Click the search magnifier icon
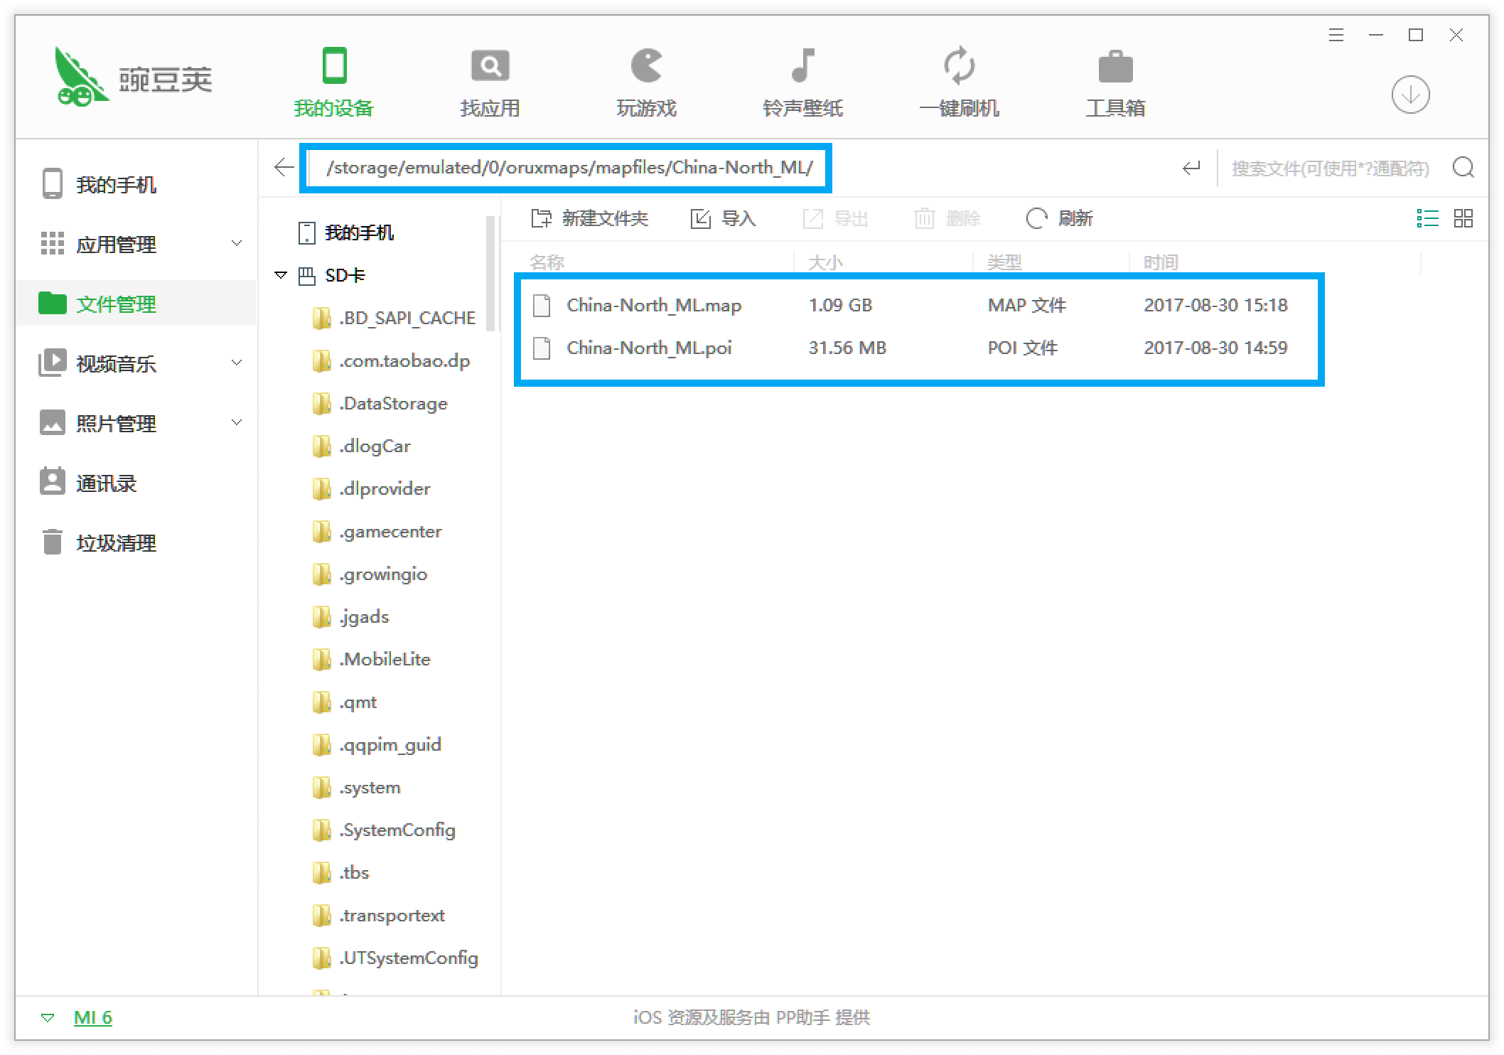Viewport: 1504px width, 1055px height. coord(1463,168)
